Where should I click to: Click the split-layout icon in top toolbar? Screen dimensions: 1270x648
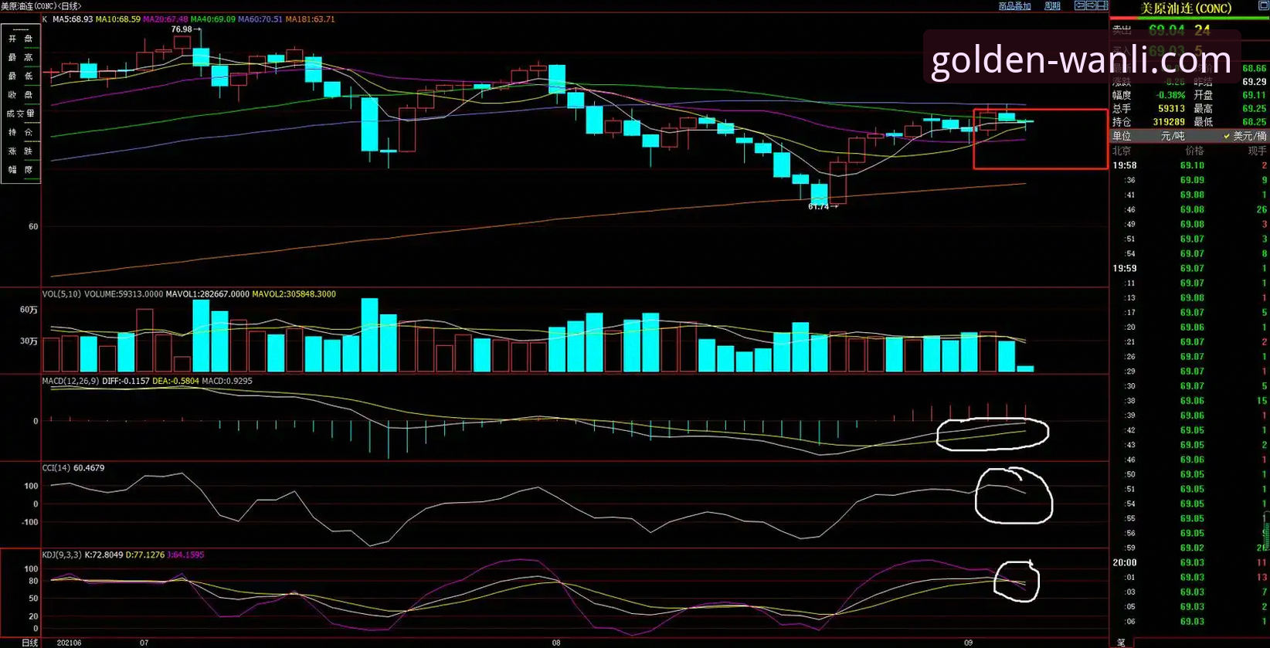point(1102,5)
